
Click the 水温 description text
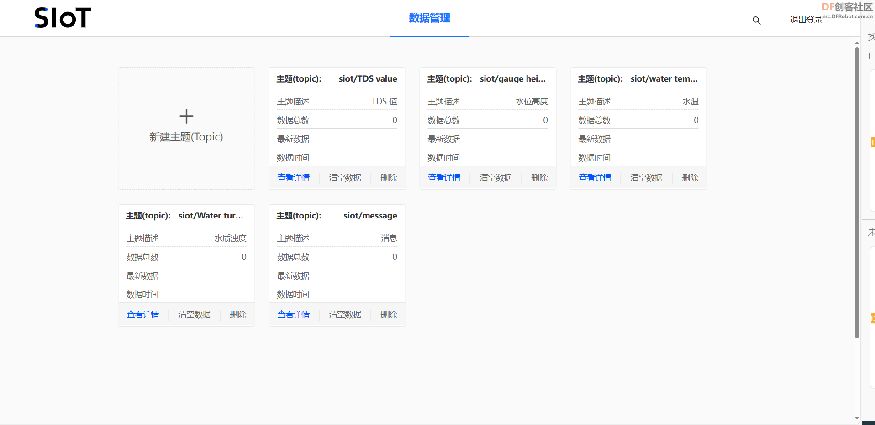[x=691, y=102]
